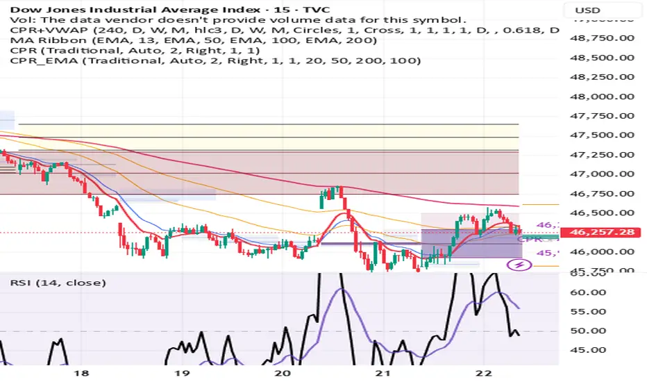This screenshot has height=382, width=647.
Task: Click the 46,000.00 price axis label
Action: coord(602,252)
